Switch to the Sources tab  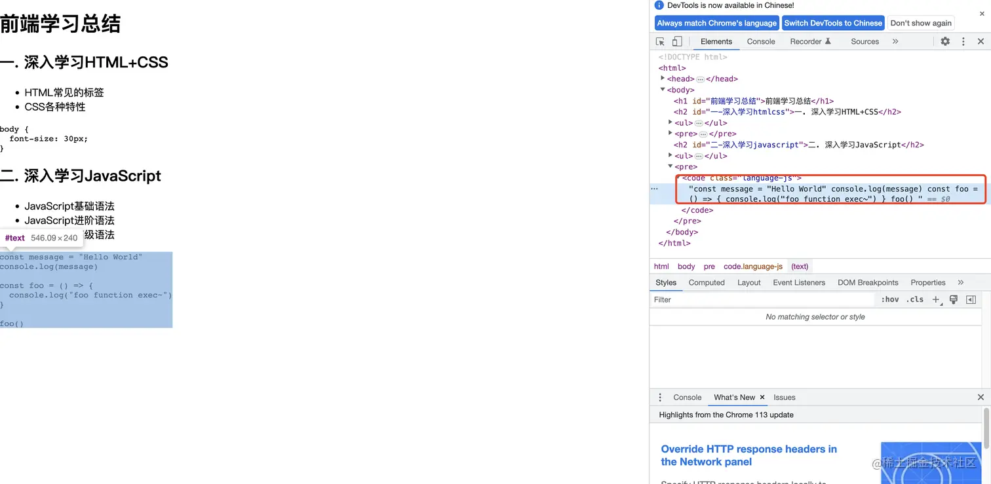click(865, 41)
